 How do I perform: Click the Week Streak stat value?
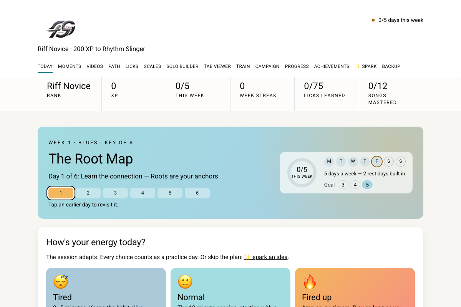(242, 86)
